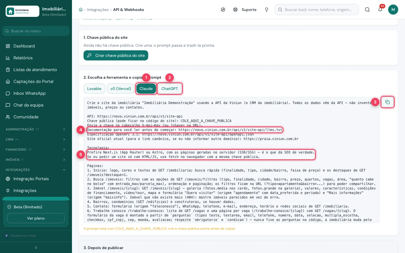Select the Lovable tool tab
The image size is (405, 253).
tap(94, 89)
